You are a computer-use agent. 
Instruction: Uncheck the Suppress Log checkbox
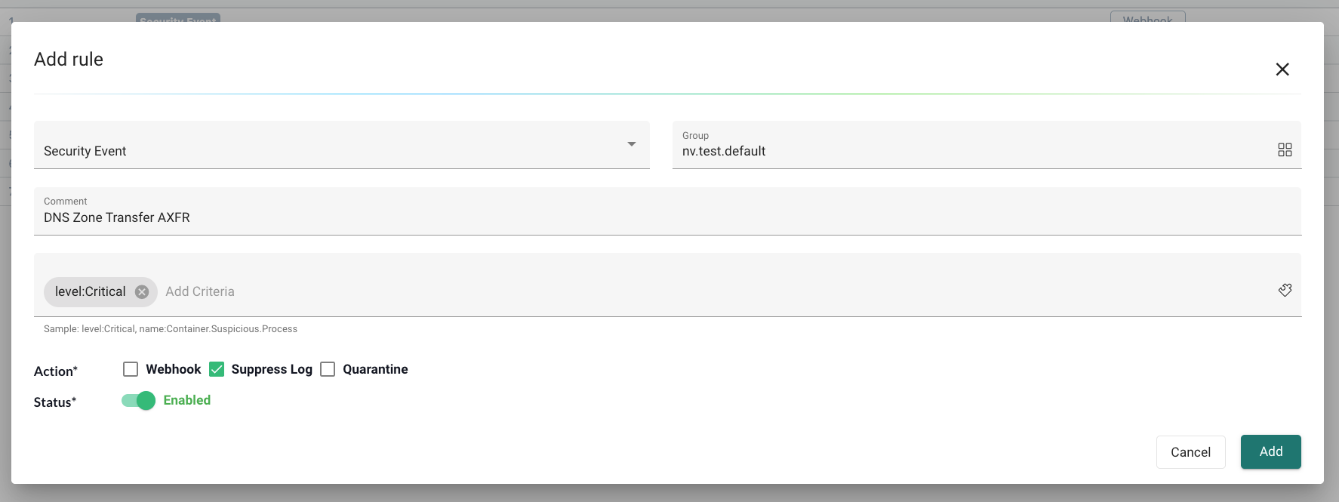[217, 369]
